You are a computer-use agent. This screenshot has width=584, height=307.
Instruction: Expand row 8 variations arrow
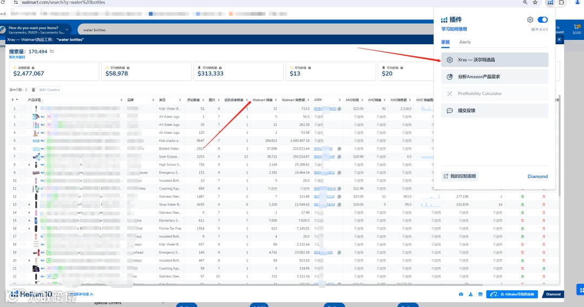pyautogui.click(x=29, y=165)
